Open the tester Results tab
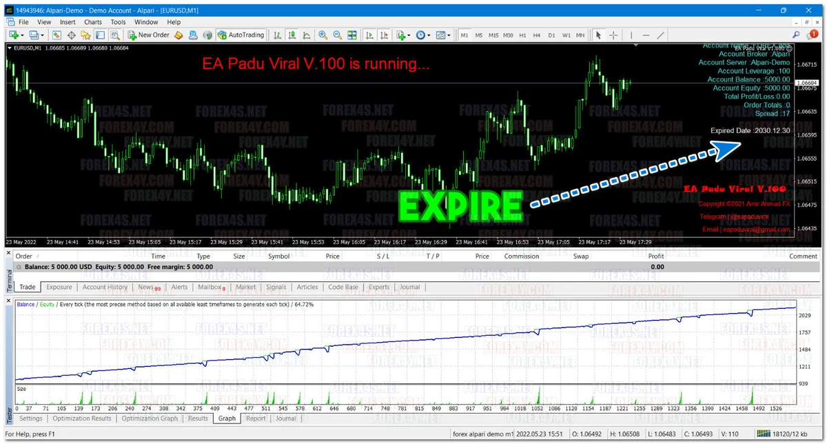The width and height of the screenshot is (827, 444). point(198,418)
